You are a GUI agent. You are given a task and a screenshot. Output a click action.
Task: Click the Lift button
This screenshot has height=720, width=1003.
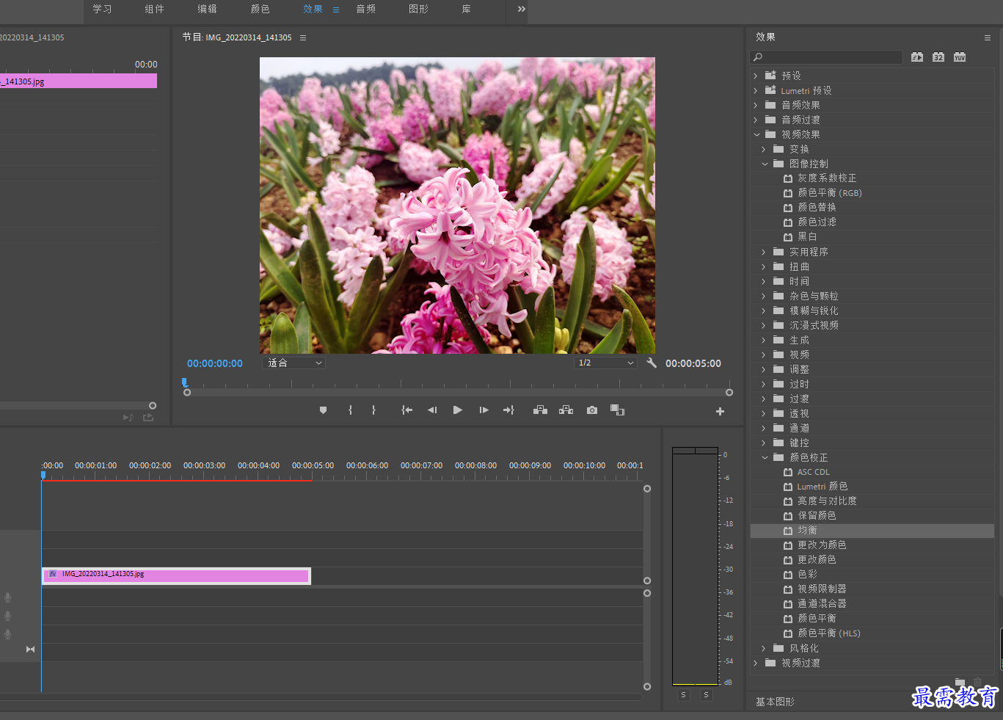[540, 410]
